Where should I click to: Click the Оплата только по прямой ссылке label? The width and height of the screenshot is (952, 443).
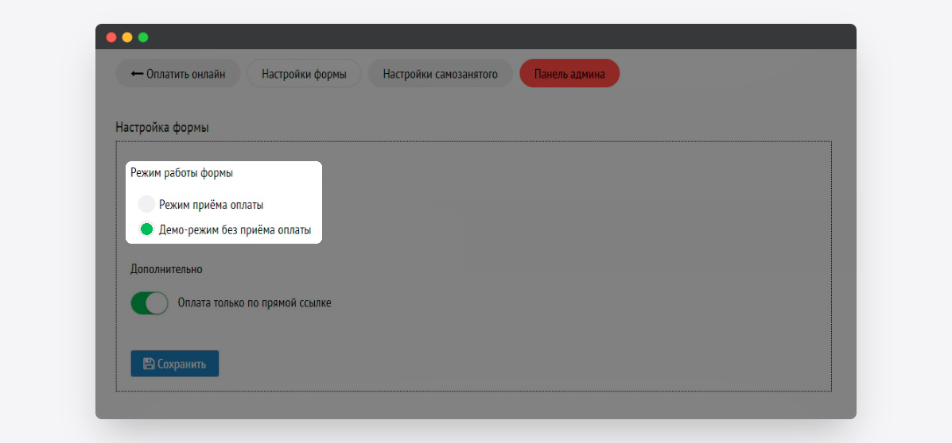pyautogui.click(x=255, y=302)
